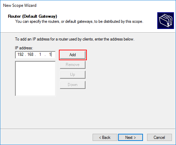The width and height of the screenshot is (176, 145).
Task: Click the 'To add an IP address' instruction text
Action: coord(75,39)
